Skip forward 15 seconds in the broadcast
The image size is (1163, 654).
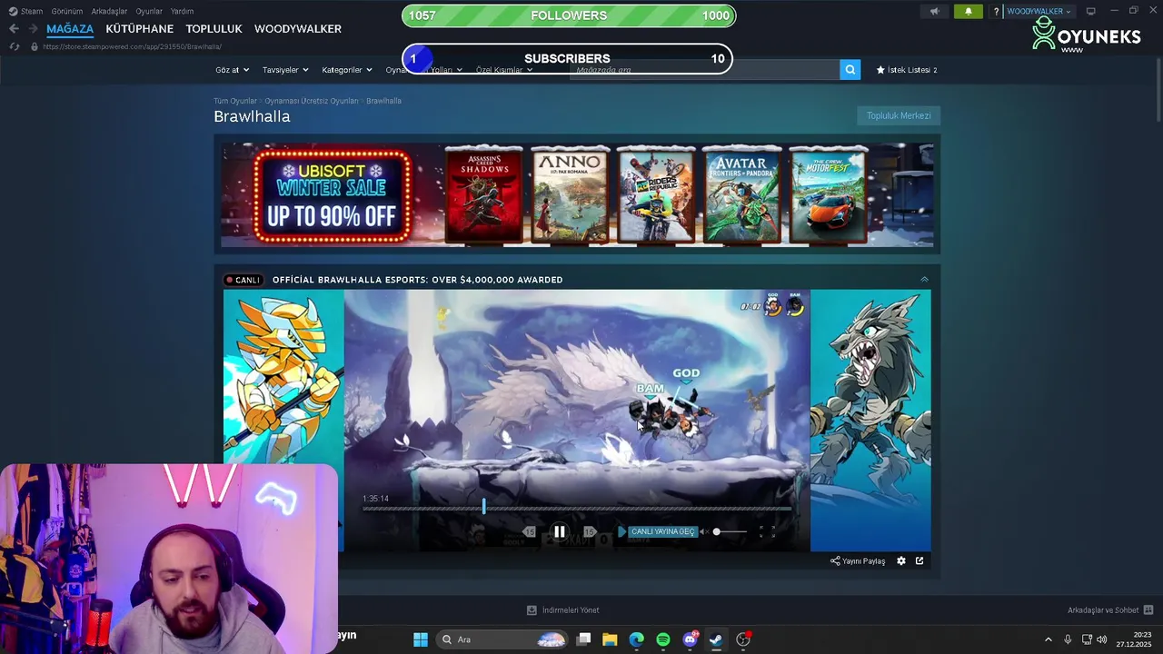pyautogui.click(x=589, y=531)
